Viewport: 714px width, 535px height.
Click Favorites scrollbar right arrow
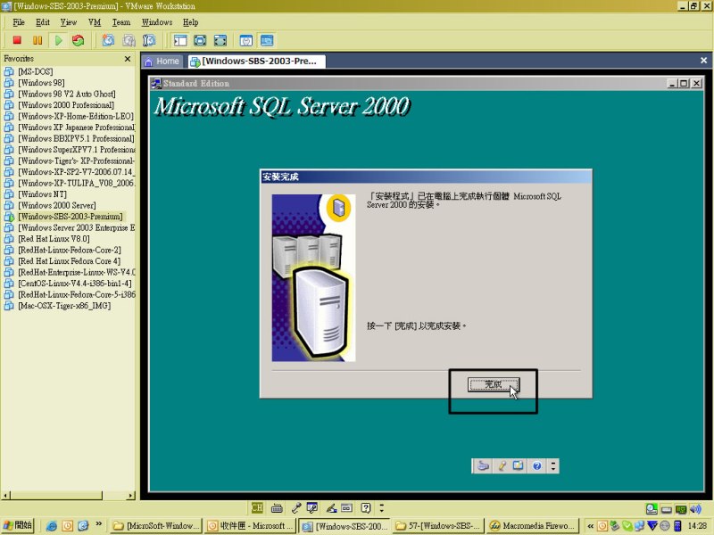pos(131,496)
